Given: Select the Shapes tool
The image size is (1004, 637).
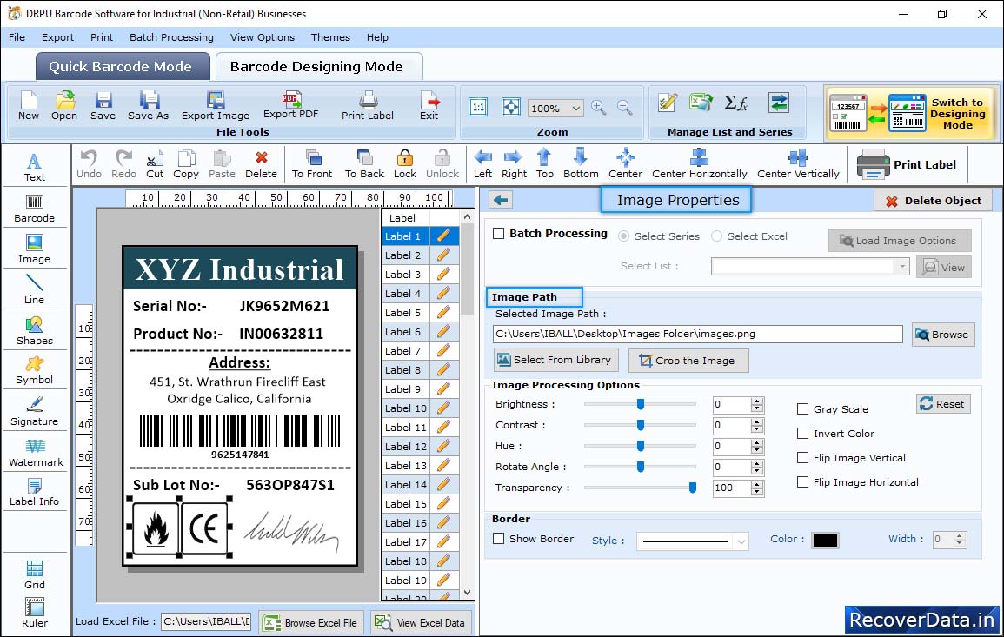Looking at the screenshot, I should [x=34, y=330].
